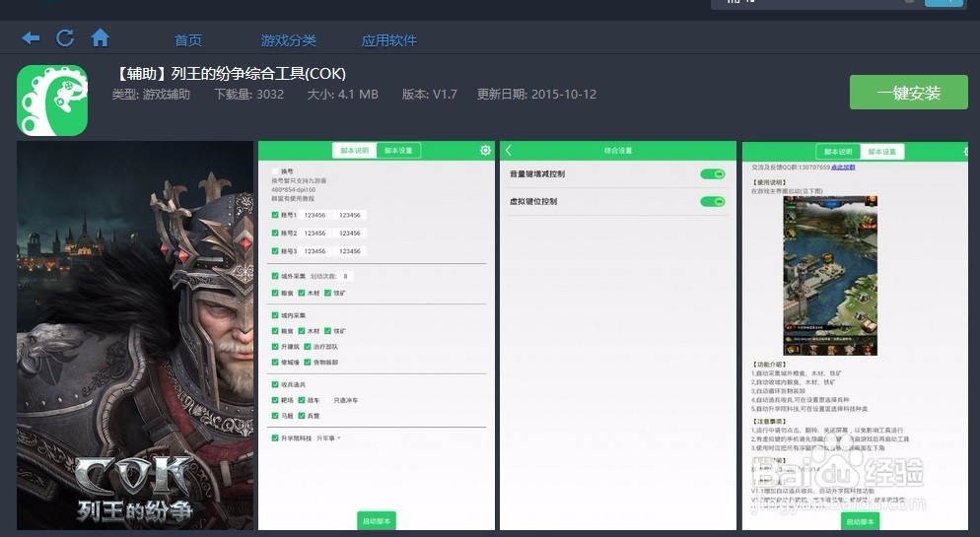Select 脚本说明 tab in second screenshot

click(355, 151)
